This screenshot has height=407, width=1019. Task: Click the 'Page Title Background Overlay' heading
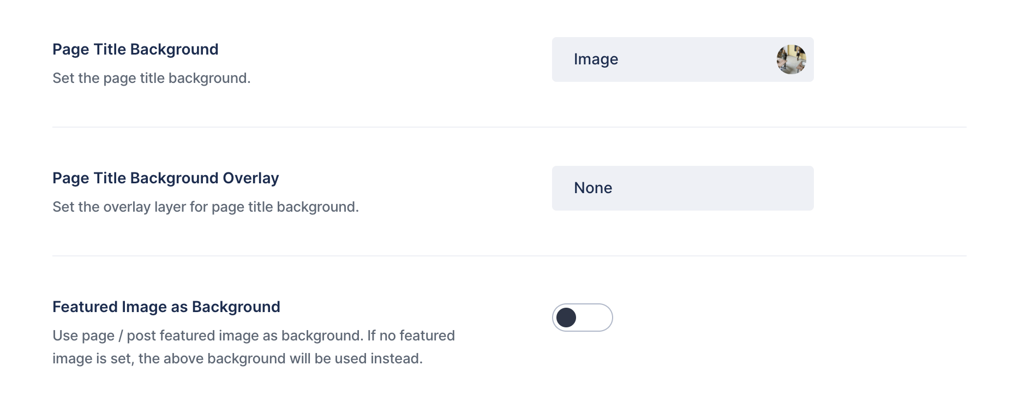click(166, 178)
